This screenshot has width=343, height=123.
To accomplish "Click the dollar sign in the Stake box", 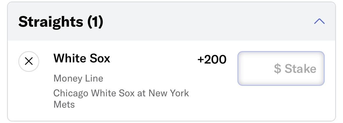I will (x=277, y=69).
